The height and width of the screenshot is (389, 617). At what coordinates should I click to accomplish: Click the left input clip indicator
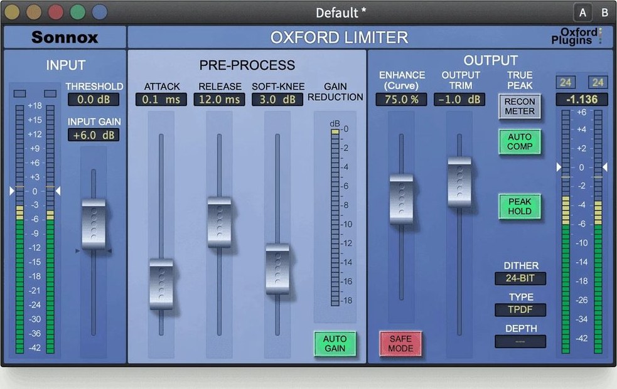click(19, 93)
